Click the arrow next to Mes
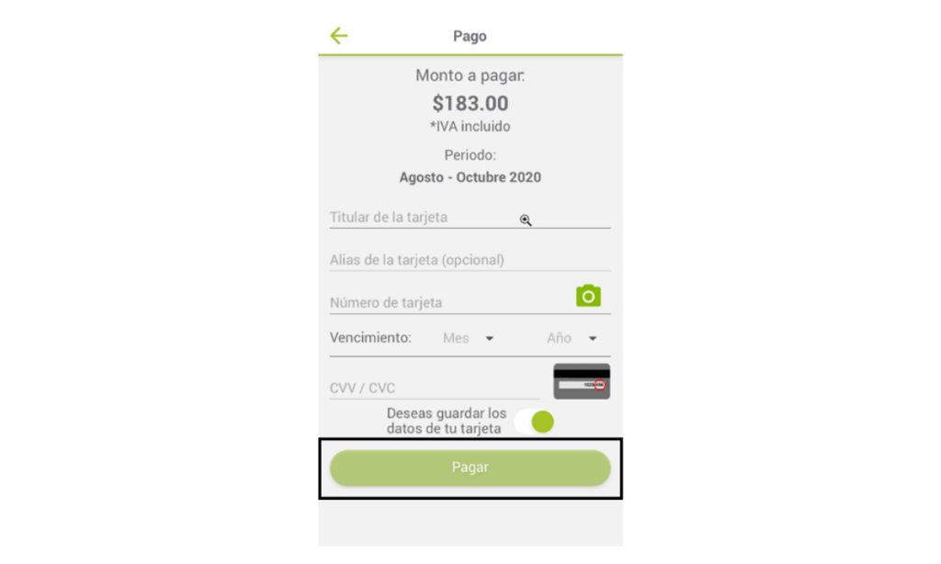 (x=490, y=339)
